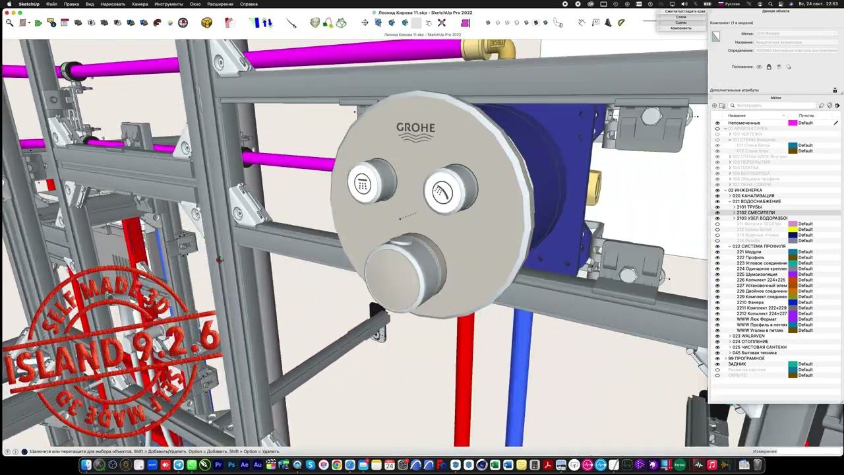
Task: Expand the 024 ОТОПЛЕНИЕ folder
Action: coord(730,342)
